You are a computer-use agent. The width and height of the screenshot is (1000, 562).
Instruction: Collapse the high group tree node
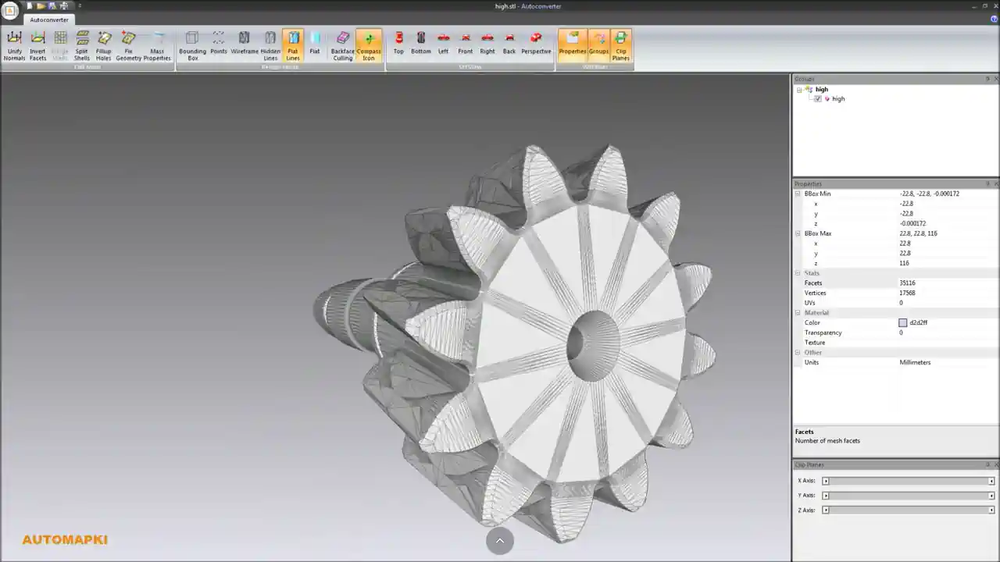pos(799,90)
